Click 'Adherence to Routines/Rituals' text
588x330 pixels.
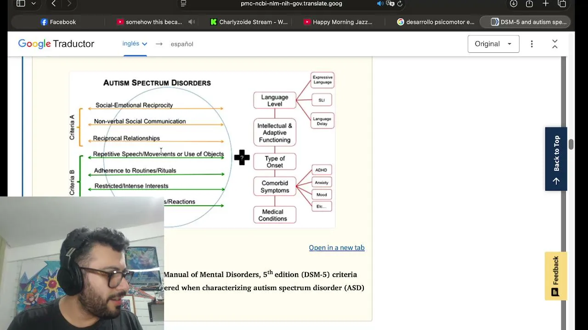(135, 170)
